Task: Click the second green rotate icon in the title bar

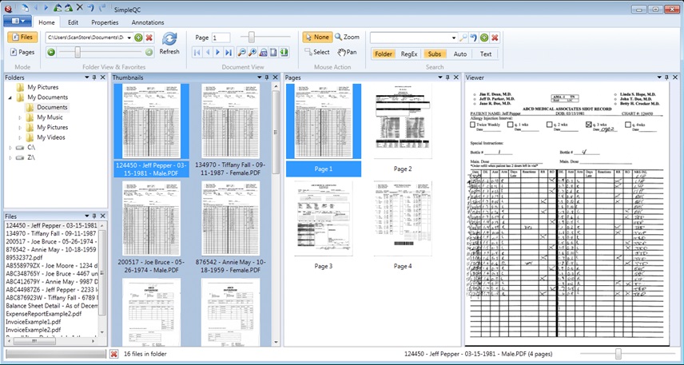Action: pos(69,7)
